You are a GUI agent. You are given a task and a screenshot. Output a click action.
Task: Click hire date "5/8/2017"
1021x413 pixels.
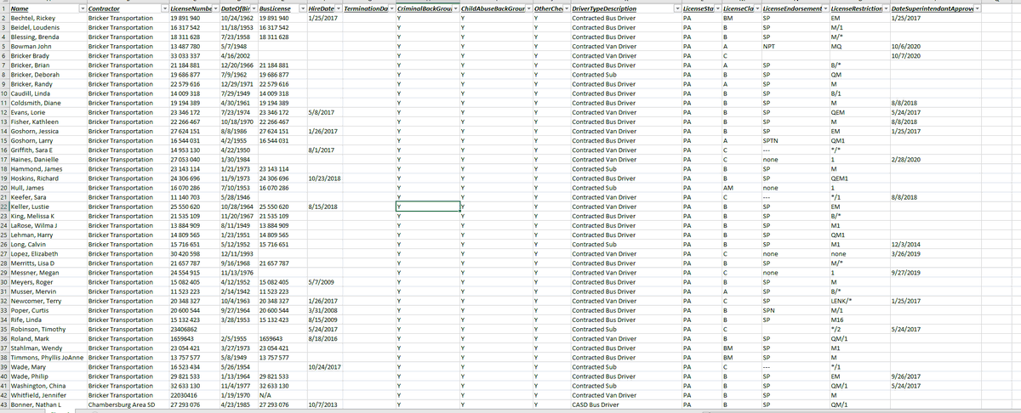point(324,111)
